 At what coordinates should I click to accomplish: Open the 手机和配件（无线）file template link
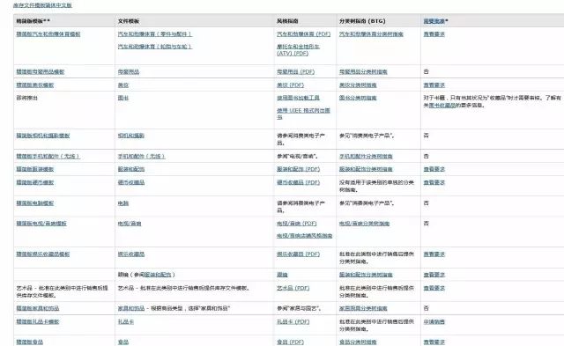point(142,157)
